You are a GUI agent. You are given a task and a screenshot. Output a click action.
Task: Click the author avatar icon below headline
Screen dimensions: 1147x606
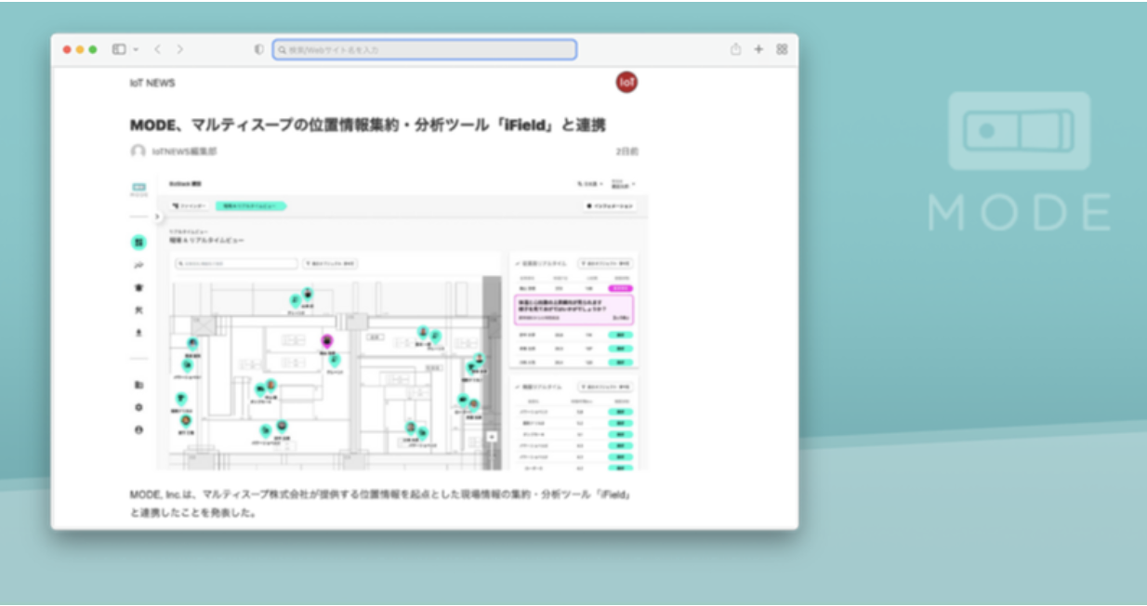tap(138, 151)
